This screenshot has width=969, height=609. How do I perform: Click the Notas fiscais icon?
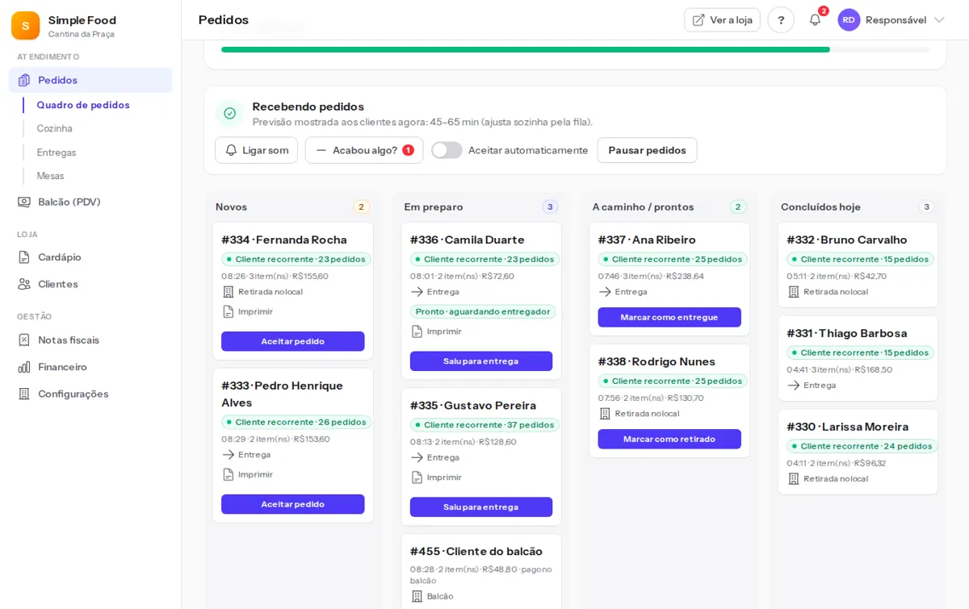(24, 340)
